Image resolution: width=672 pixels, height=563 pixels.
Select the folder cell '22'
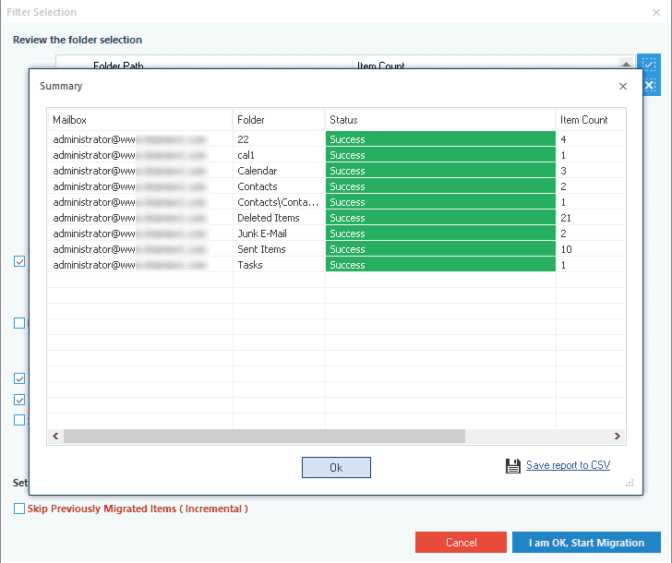(x=279, y=139)
